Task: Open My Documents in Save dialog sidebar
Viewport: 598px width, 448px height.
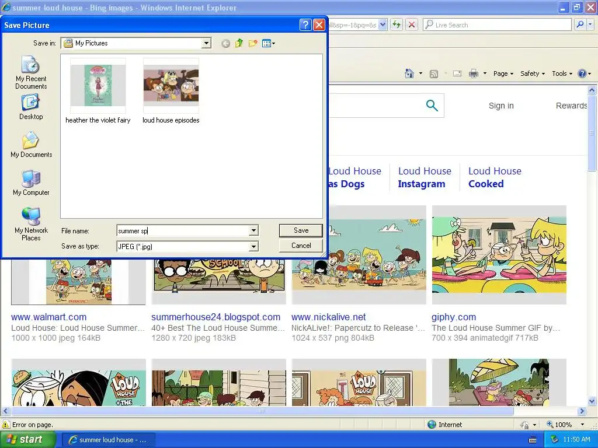Action: 32,145
